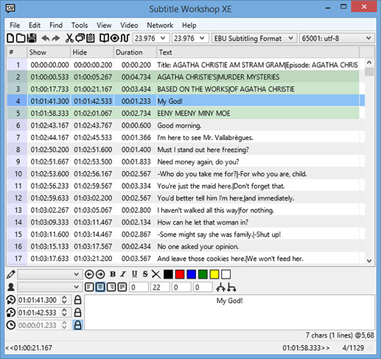Open the Video menu
The width and height of the screenshot is (381, 359).
[129, 25]
